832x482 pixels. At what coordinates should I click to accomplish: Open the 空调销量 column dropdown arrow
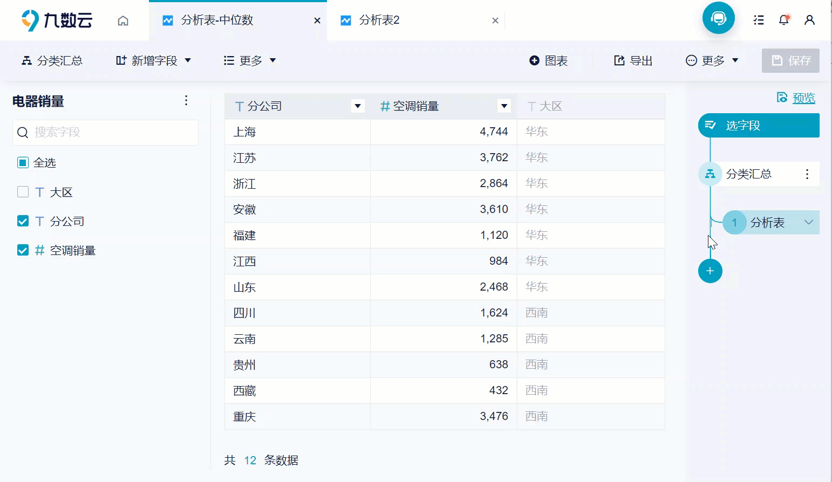(504, 106)
